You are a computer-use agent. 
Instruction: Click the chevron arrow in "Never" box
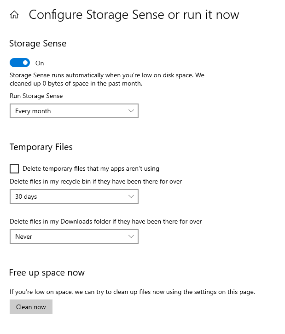click(131, 236)
